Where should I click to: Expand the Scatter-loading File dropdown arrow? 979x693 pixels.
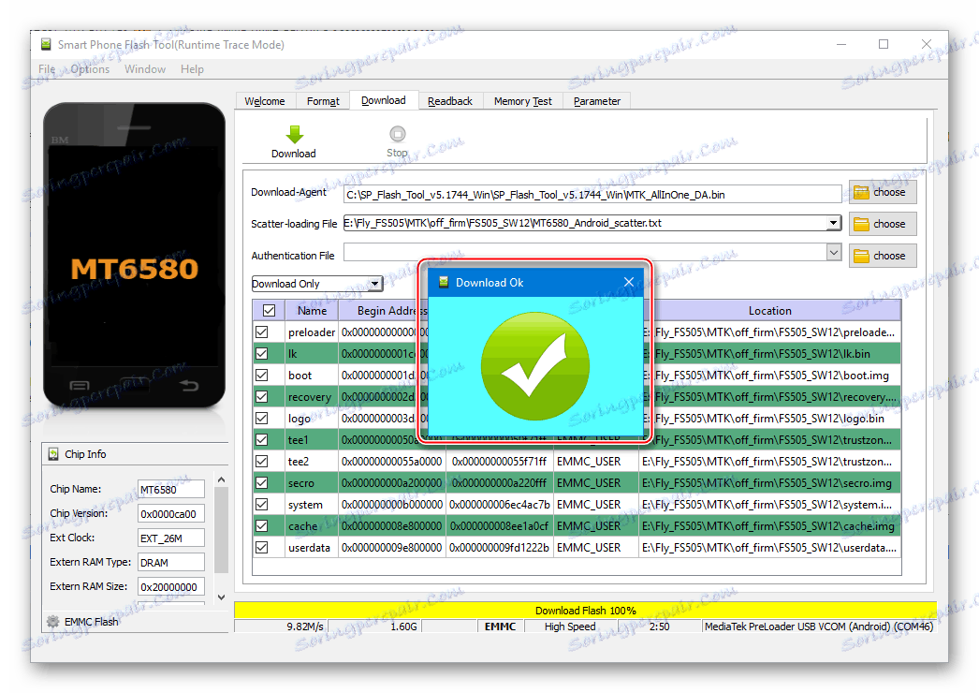coord(834,223)
